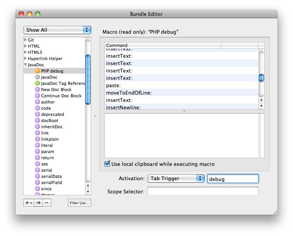Click the split divider handle below command list
Screen dimensions: 293x236
[184, 111]
